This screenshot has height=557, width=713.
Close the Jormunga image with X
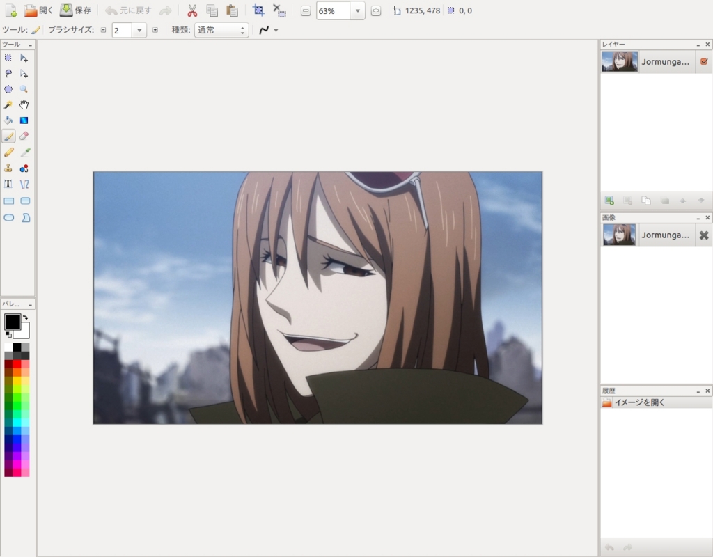click(x=704, y=235)
